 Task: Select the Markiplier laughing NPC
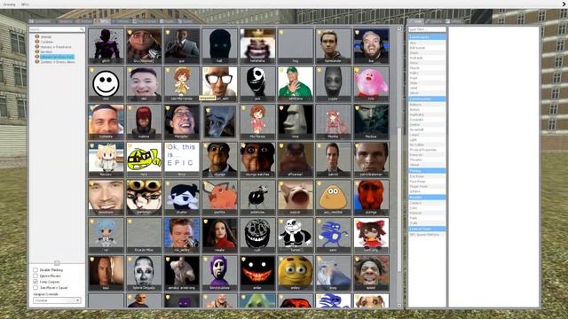click(x=181, y=122)
